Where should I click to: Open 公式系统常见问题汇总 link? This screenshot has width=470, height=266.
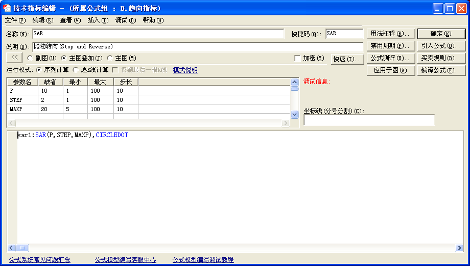coord(39,260)
